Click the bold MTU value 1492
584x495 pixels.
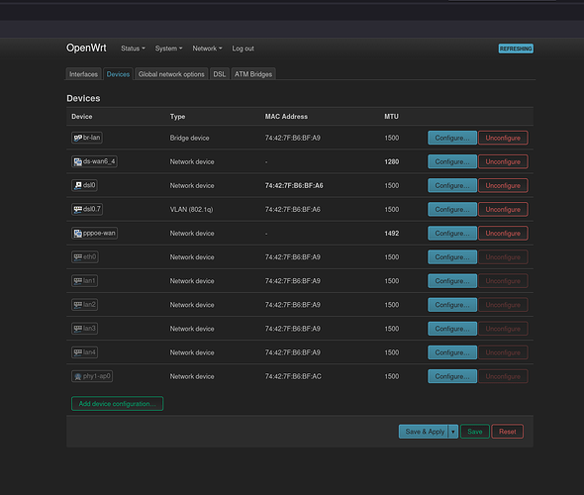[x=391, y=234]
